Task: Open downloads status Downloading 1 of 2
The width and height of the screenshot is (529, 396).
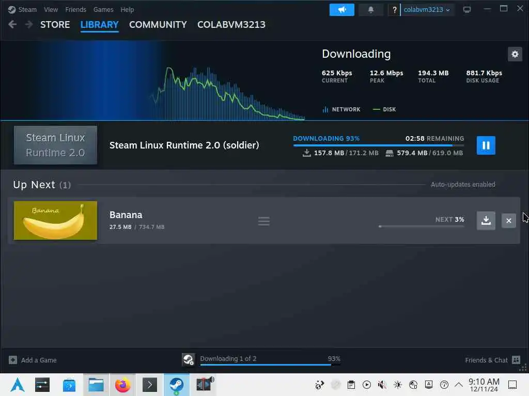Action: click(228, 359)
